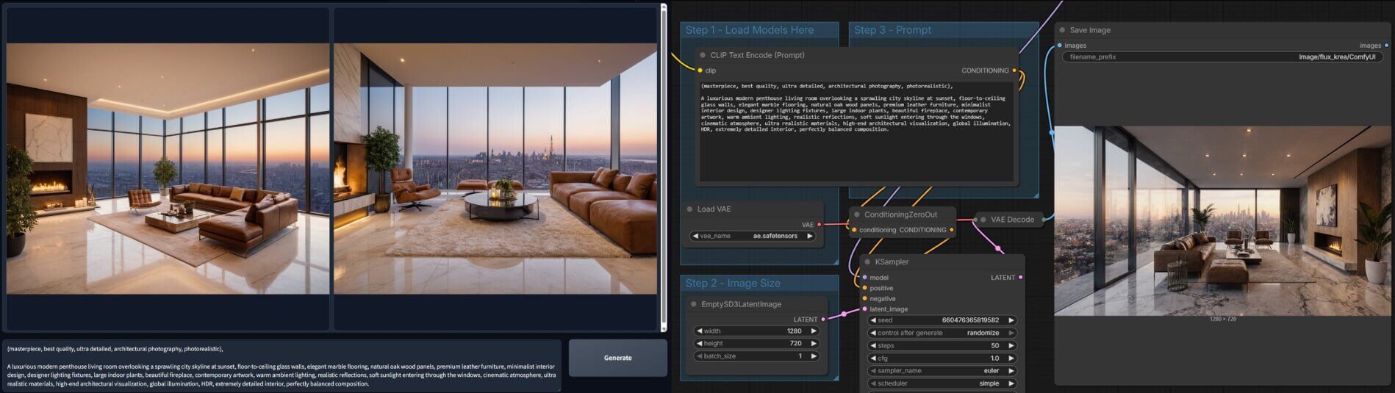Click the CLIP Text Encode prompt text area
This screenshot has height=393, width=1395.
pyautogui.click(x=856, y=130)
